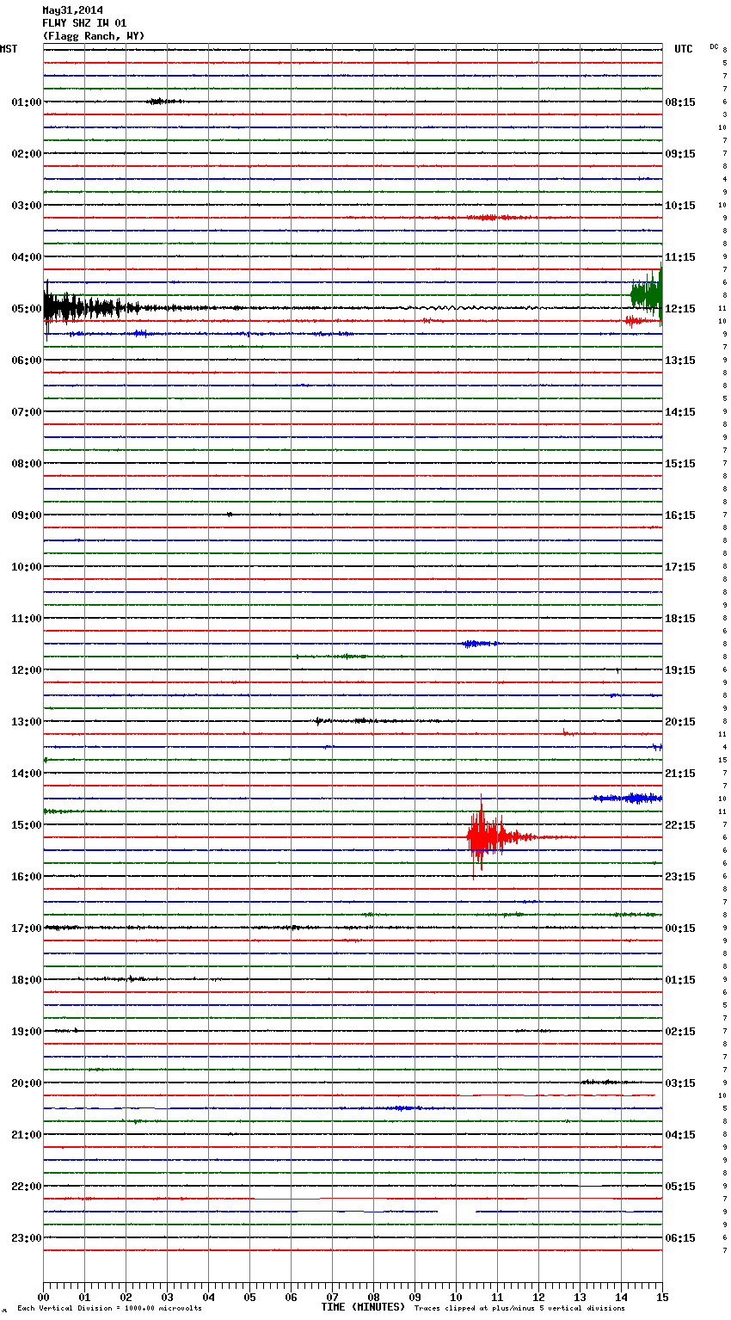Click the 10:15 UTC time label
Screen dimensions: 731x1320
pos(680,206)
